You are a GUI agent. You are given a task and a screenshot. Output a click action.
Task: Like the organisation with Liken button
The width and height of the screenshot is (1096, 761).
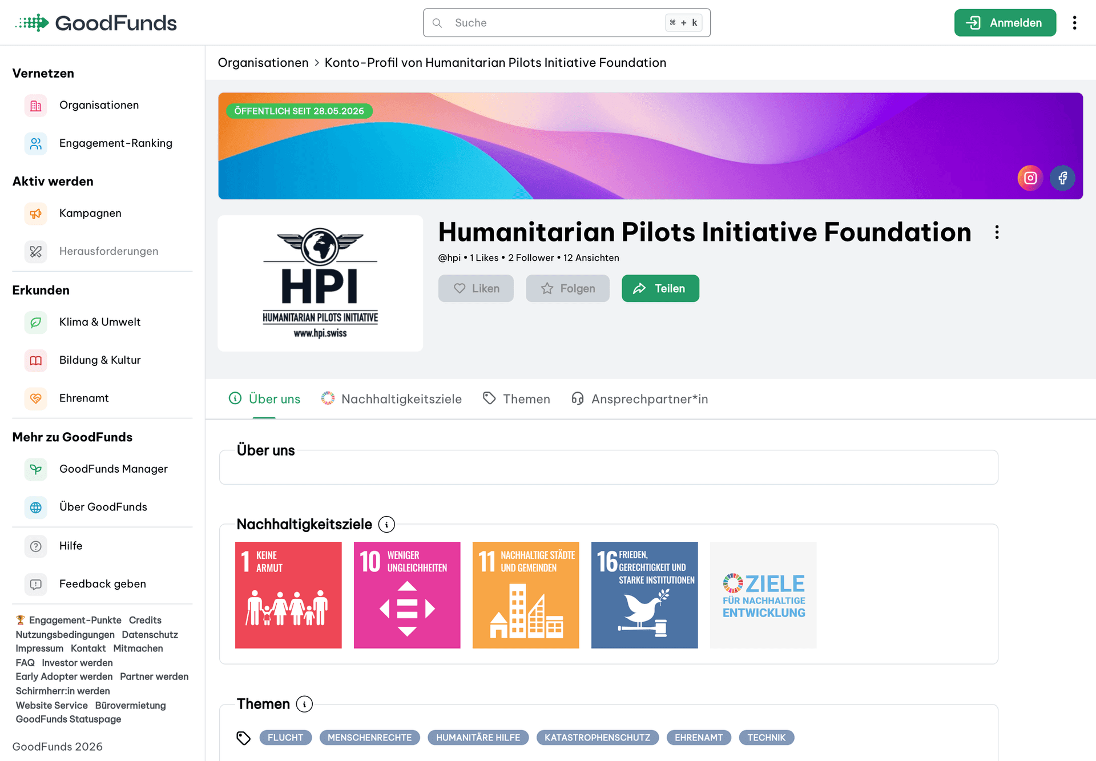point(476,288)
